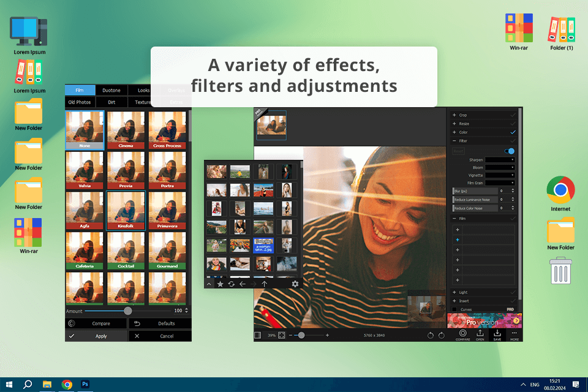Viewport: 588px width, 392px height.
Task: Go back in the file browser
Action: click(x=243, y=284)
